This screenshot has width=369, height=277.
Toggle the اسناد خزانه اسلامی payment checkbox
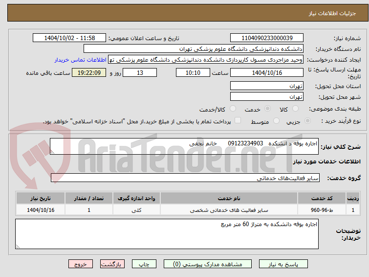(238, 120)
